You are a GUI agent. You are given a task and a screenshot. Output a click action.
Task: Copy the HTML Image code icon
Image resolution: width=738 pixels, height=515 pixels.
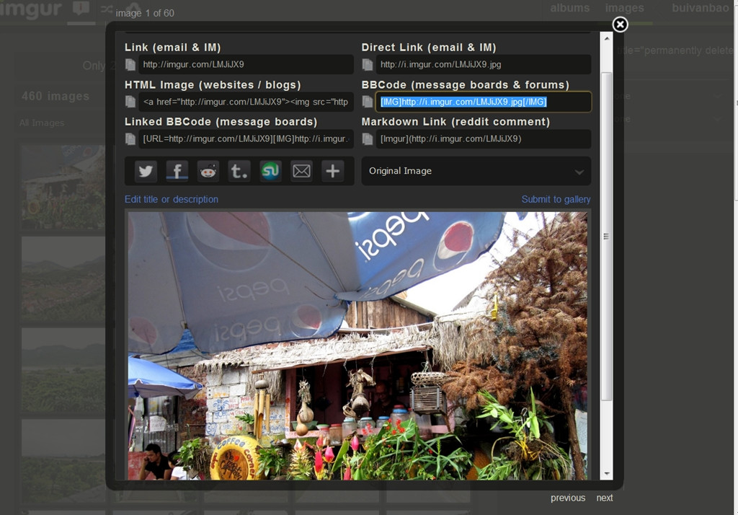130,102
